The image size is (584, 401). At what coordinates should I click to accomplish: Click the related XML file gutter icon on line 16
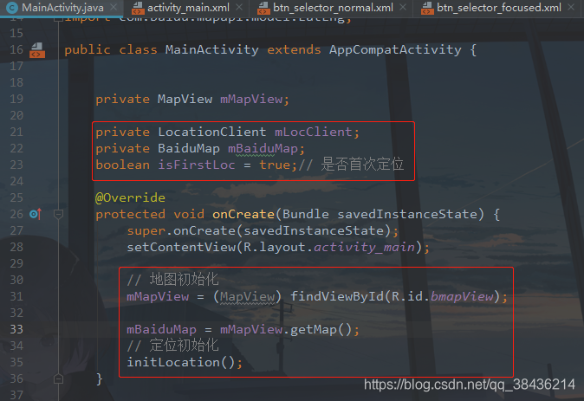click(x=36, y=50)
